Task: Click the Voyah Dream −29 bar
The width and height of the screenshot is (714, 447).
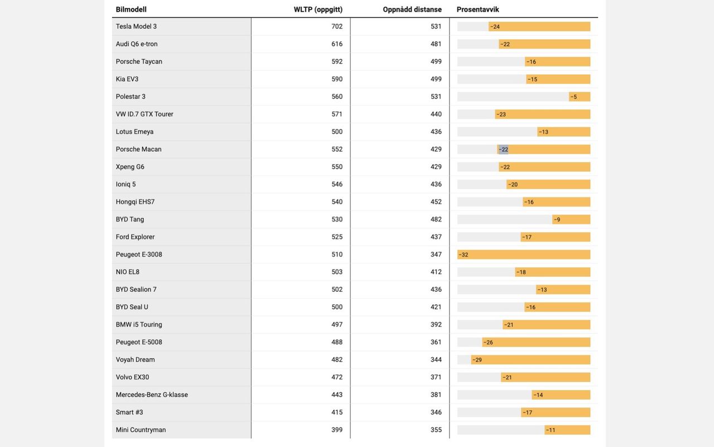Action: click(530, 360)
